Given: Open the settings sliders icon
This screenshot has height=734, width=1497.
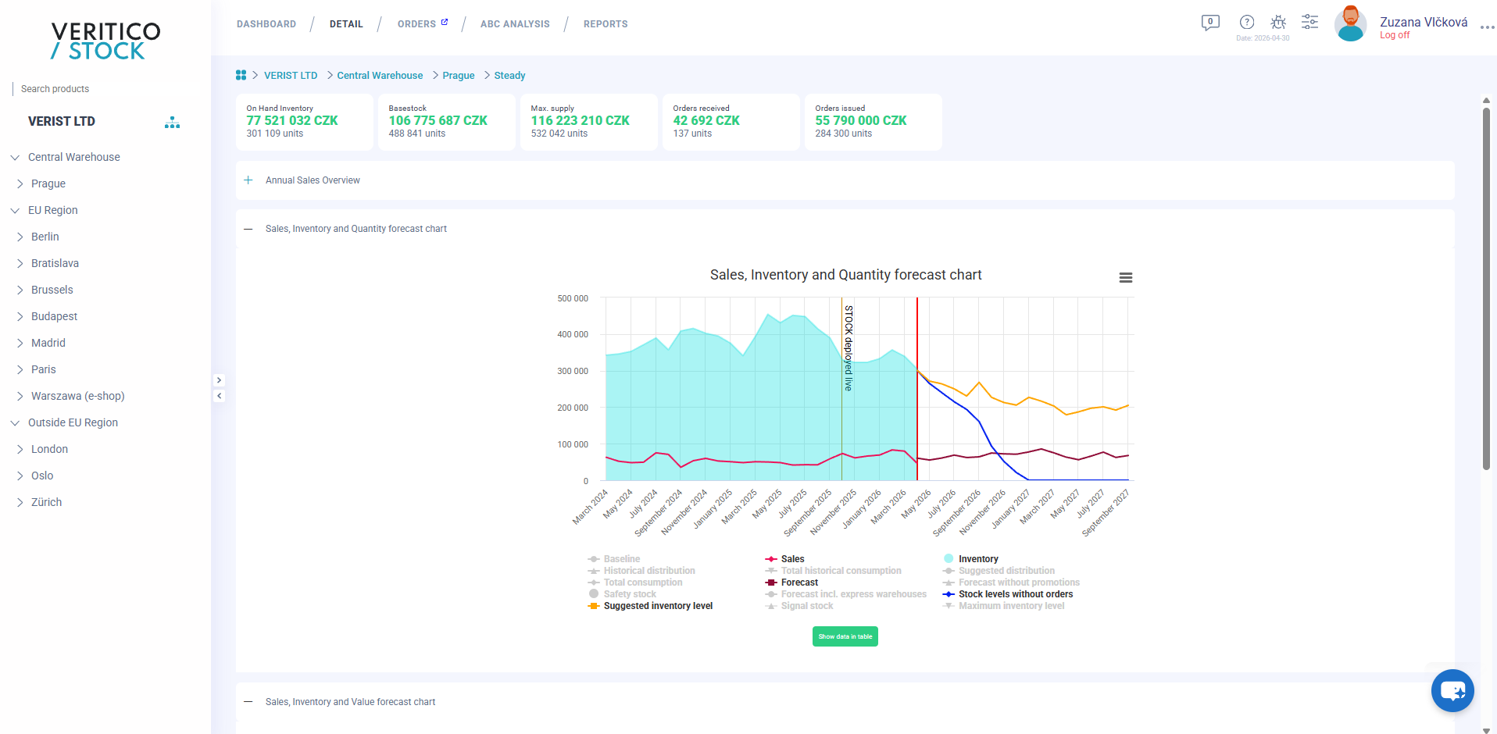Looking at the screenshot, I should click(x=1310, y=22).
